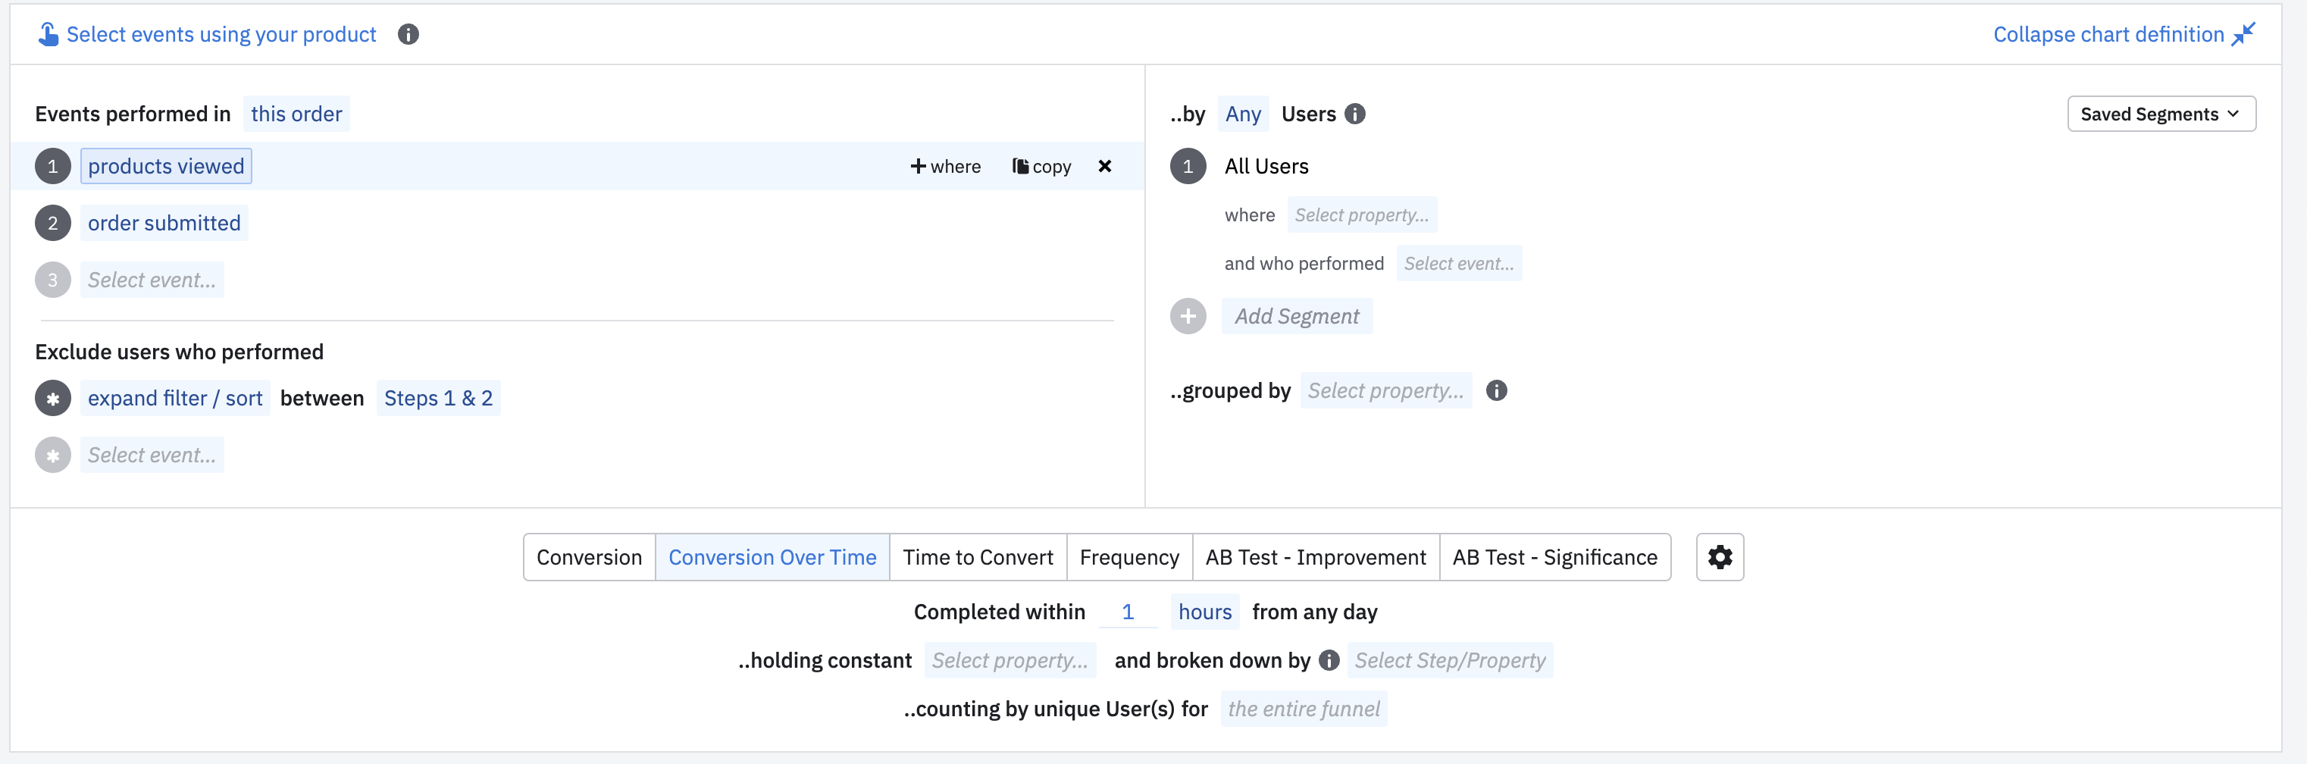Open the AB Test - Significance tab

(x=1554, y=557)
